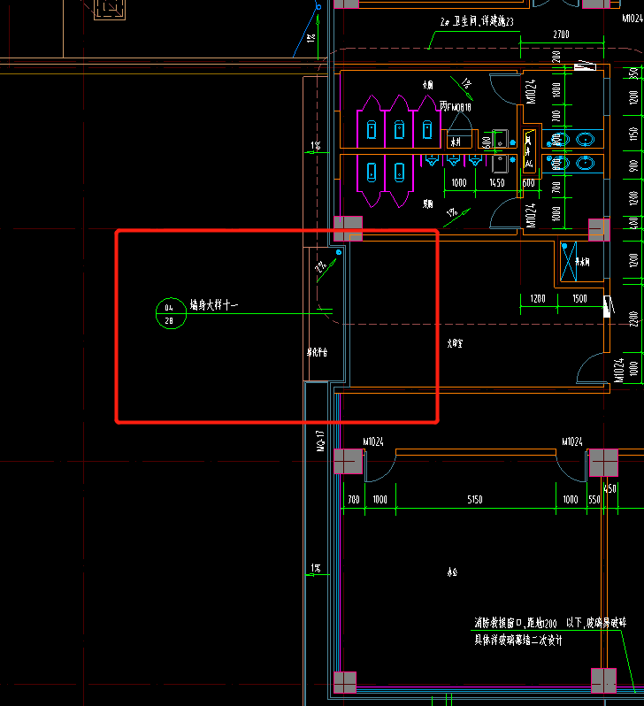Select the lower-right washbasin symbol
Screen dimensions: 644x706
tap(585, 163)
